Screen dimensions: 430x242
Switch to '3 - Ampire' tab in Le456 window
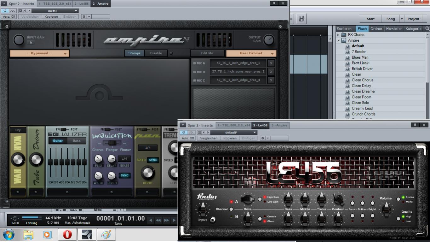(x=279, y=125)
